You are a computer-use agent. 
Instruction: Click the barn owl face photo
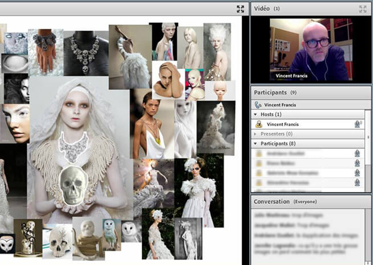(131, 231)
